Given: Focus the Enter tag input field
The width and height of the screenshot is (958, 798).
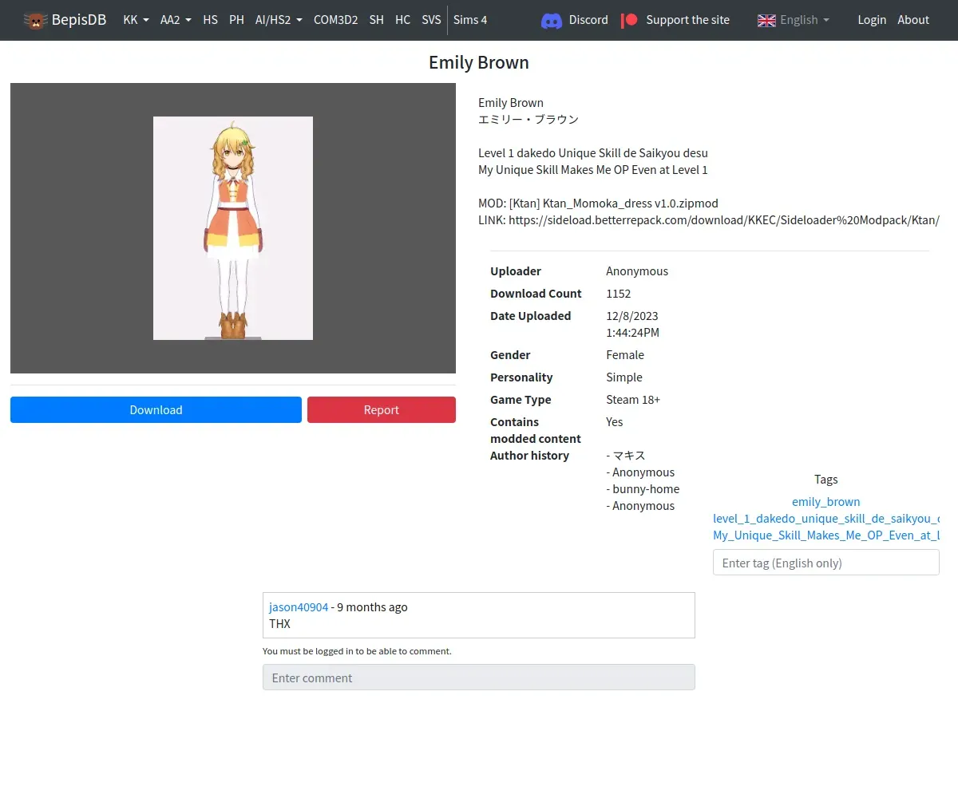Looking at the screenshot, I should point(825,563).
